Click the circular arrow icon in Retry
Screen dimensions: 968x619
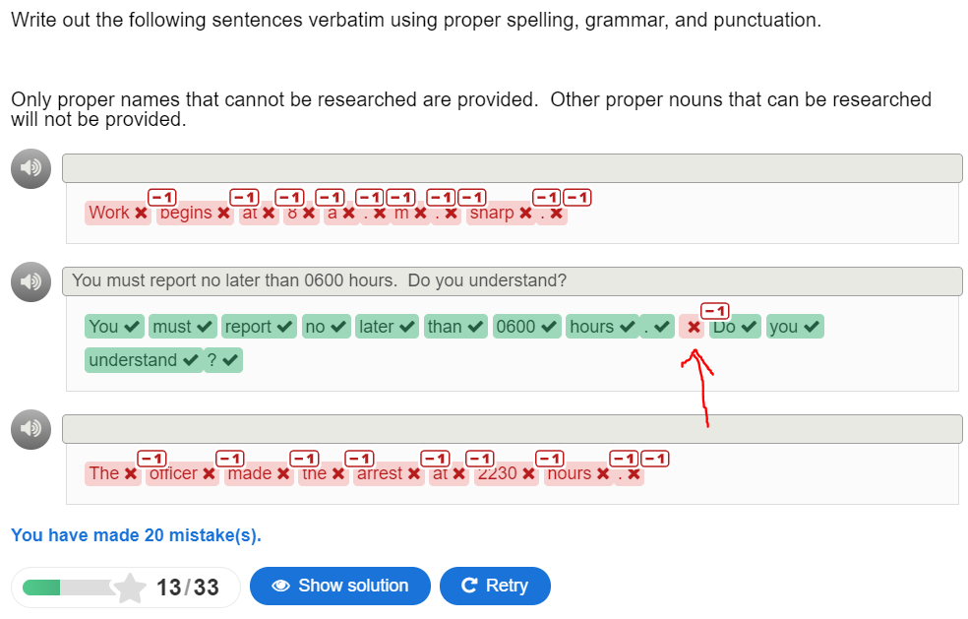469,585
